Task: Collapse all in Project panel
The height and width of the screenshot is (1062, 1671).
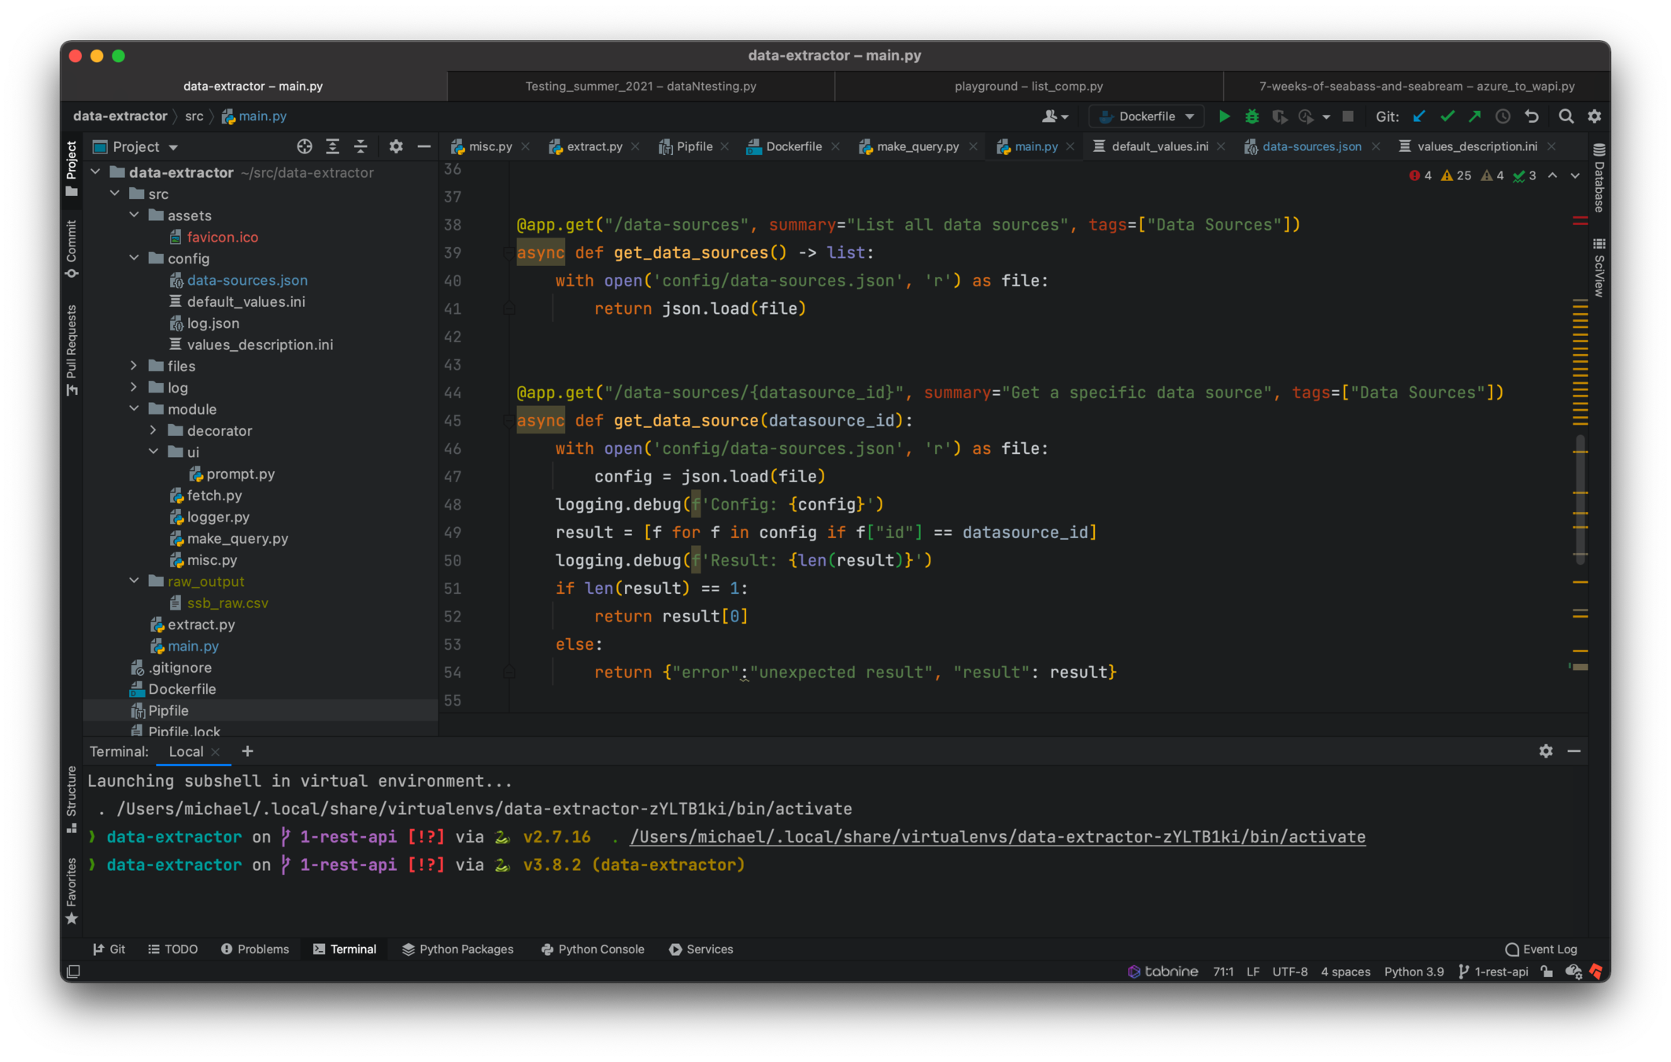Action: coord(360,147)
